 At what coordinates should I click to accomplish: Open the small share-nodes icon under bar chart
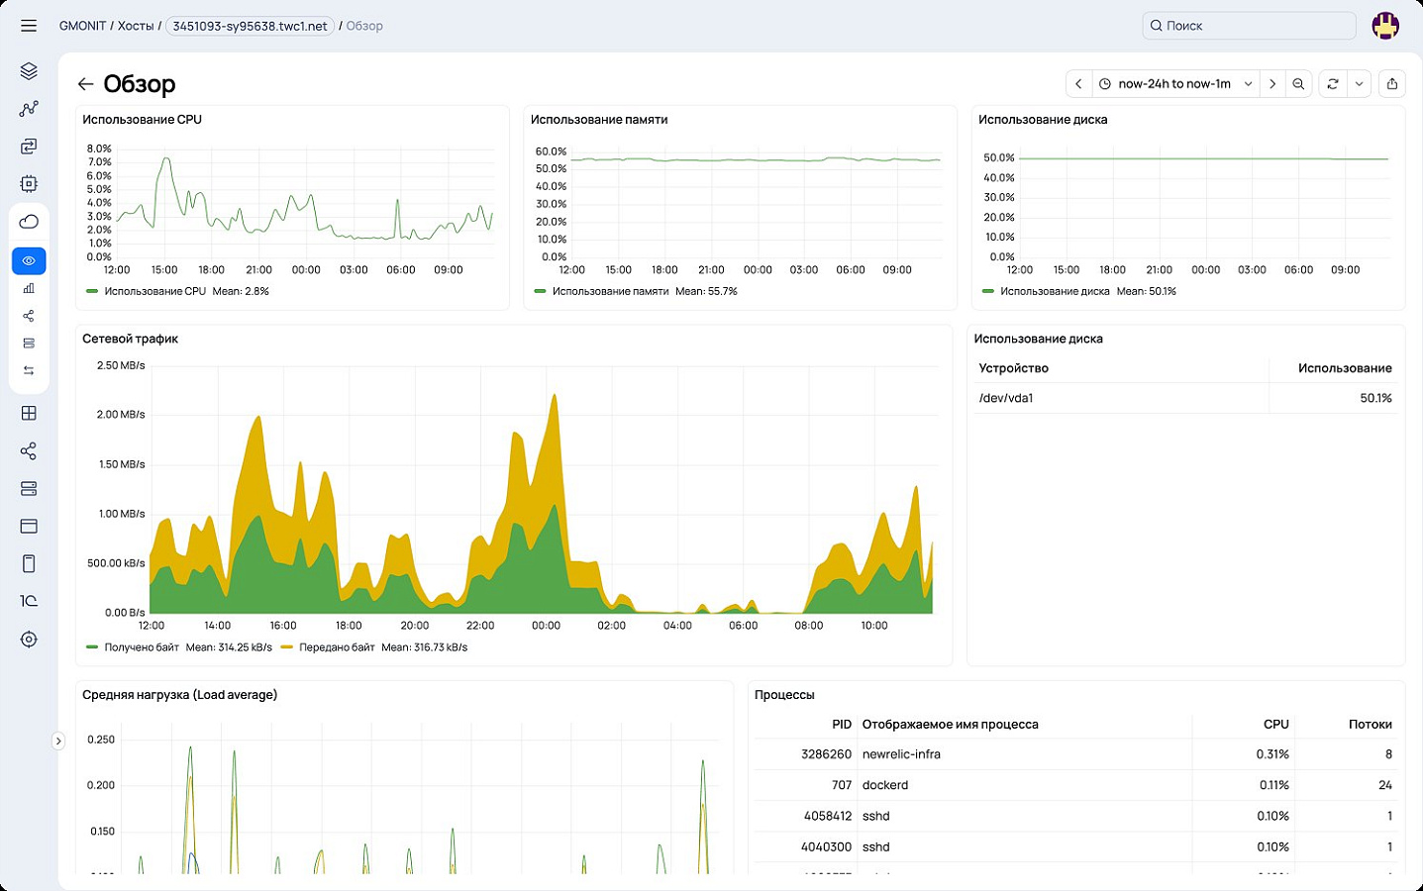(29, 316)
